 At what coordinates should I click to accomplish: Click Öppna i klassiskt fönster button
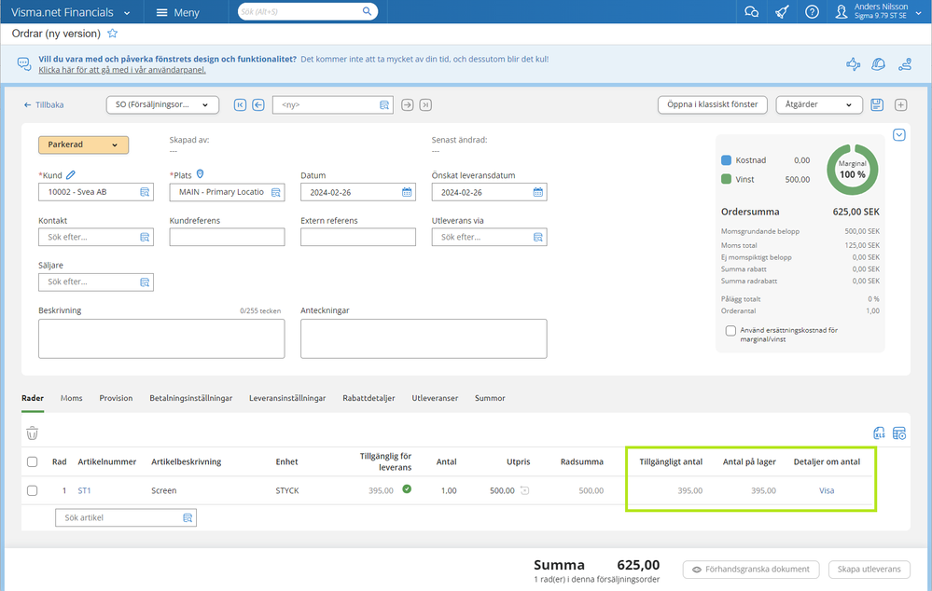pyautogui.click(x=712, y=105)
